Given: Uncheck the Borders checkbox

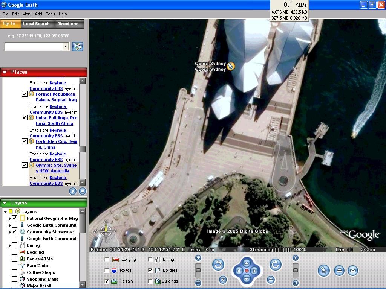Looking at the screenshot, I should click(150, 270).
